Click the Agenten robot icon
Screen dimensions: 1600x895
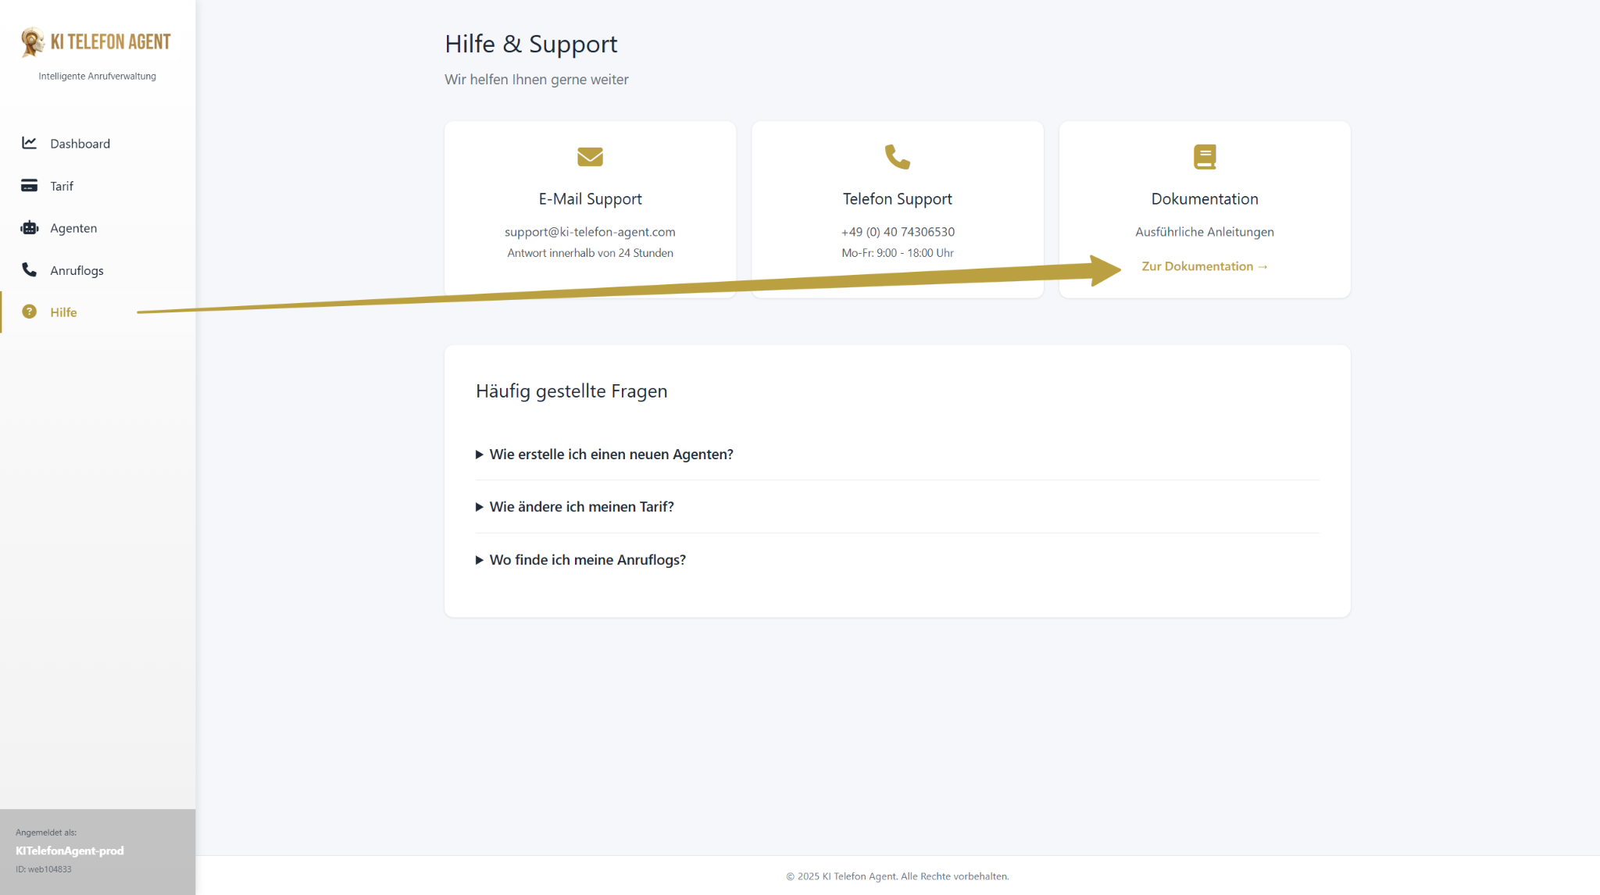[29, 228]
